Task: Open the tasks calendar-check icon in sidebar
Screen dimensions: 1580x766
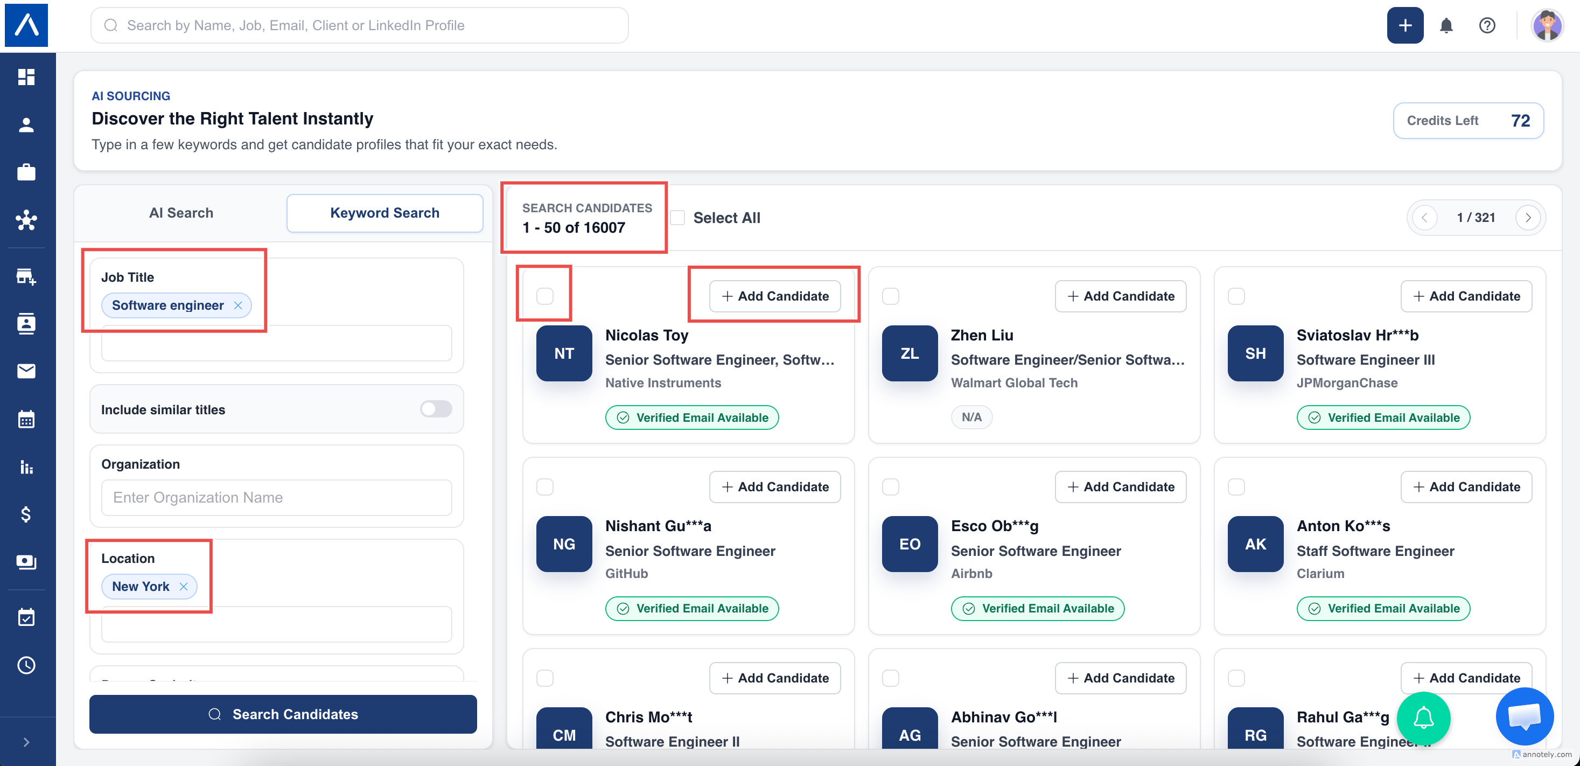Action: 26,617
